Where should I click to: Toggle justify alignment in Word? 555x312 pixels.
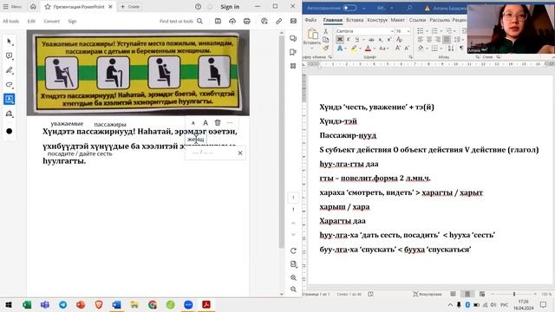447,40
